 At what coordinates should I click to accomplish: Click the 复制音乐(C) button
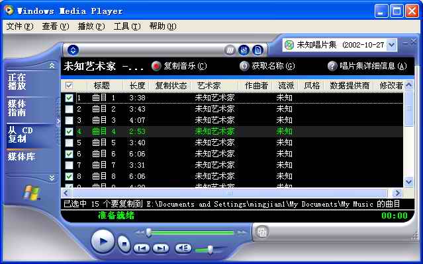click(179, 66)
